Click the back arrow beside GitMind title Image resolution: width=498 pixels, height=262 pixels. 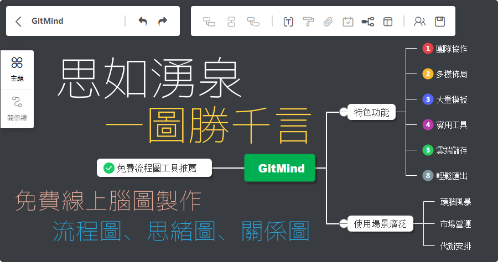[x=18, y=21]
